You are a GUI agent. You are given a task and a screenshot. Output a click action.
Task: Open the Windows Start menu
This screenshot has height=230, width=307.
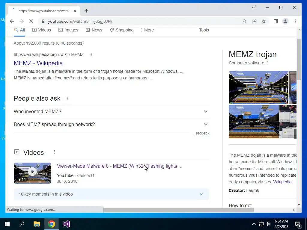coord(7,224)
